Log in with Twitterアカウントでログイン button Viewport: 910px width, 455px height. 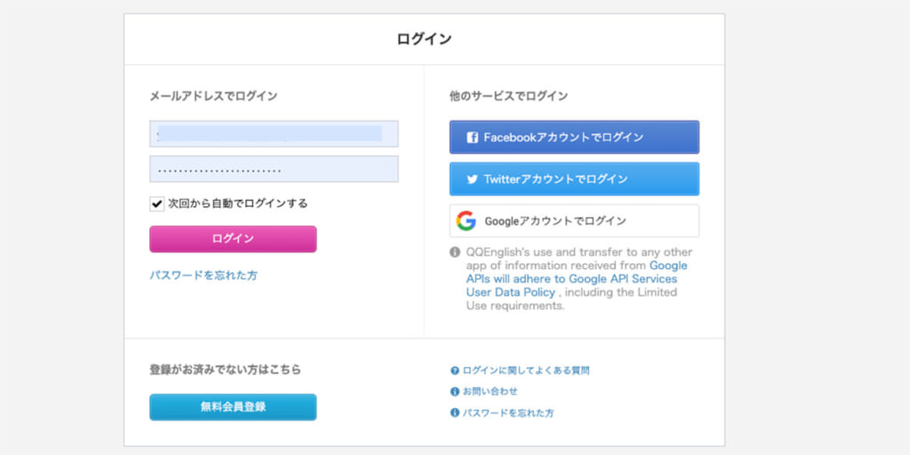pos(574,179)
